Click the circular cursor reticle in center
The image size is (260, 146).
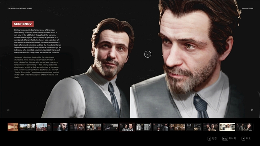[147, 54]
